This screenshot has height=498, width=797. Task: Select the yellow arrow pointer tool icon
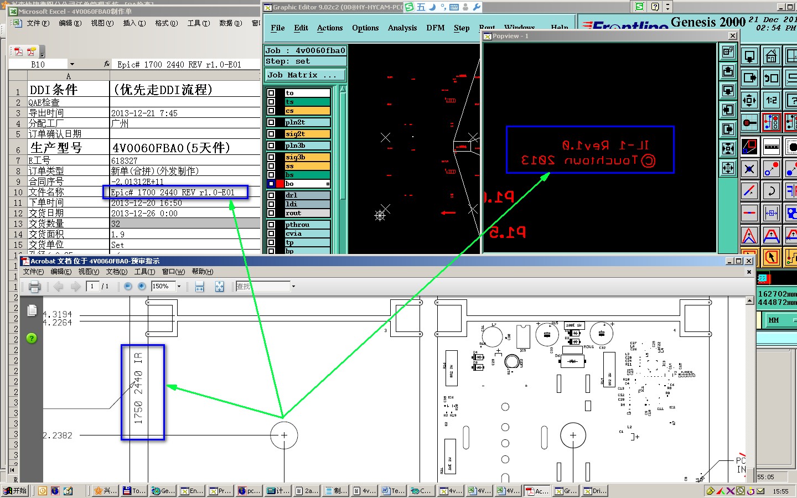(x=771, y=257)
